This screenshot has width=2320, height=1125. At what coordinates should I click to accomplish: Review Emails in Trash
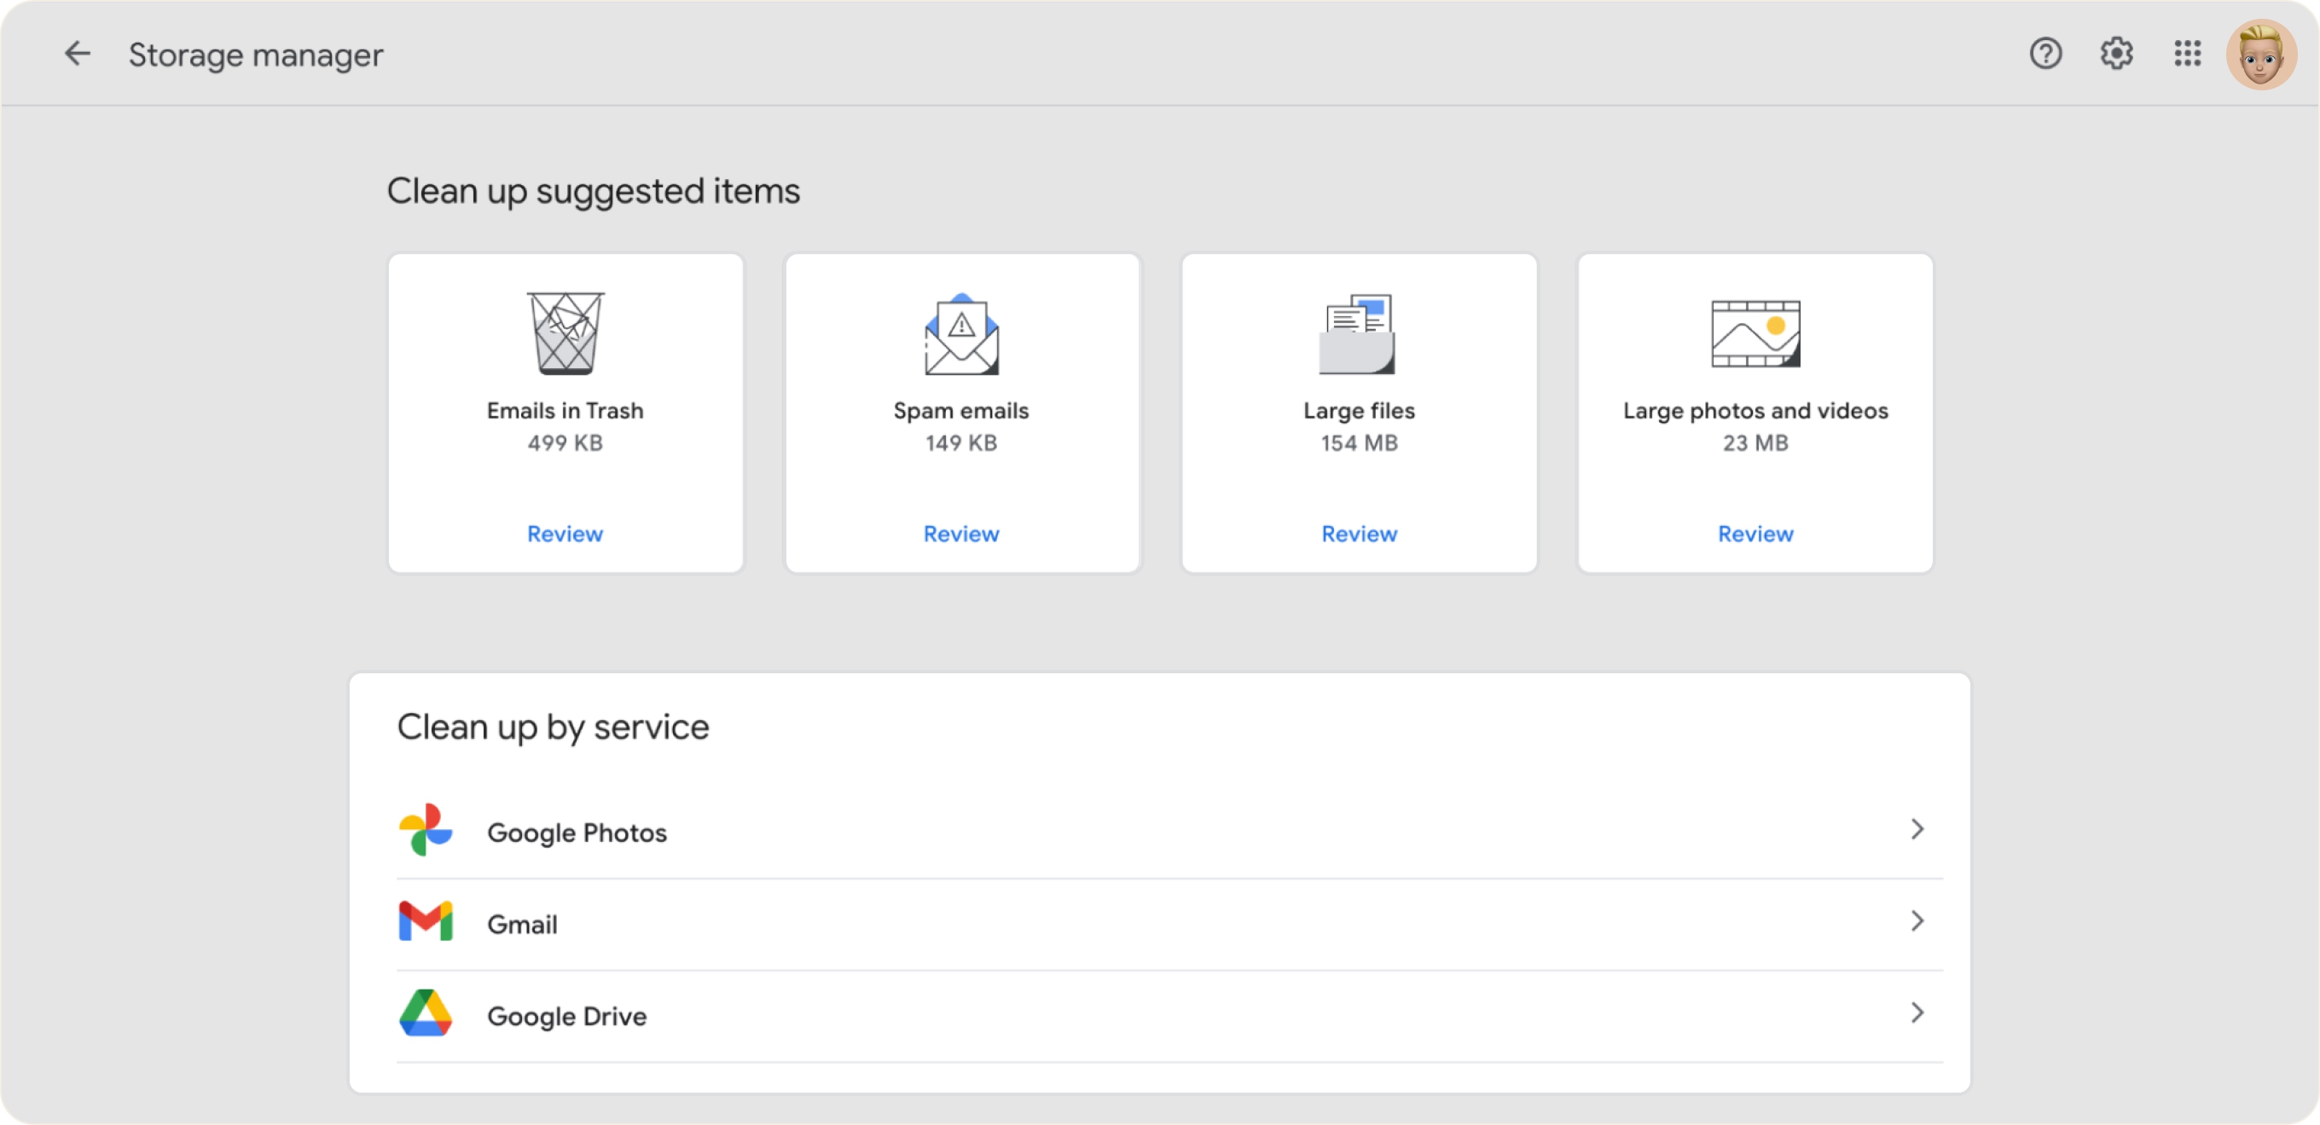[565, 533]
